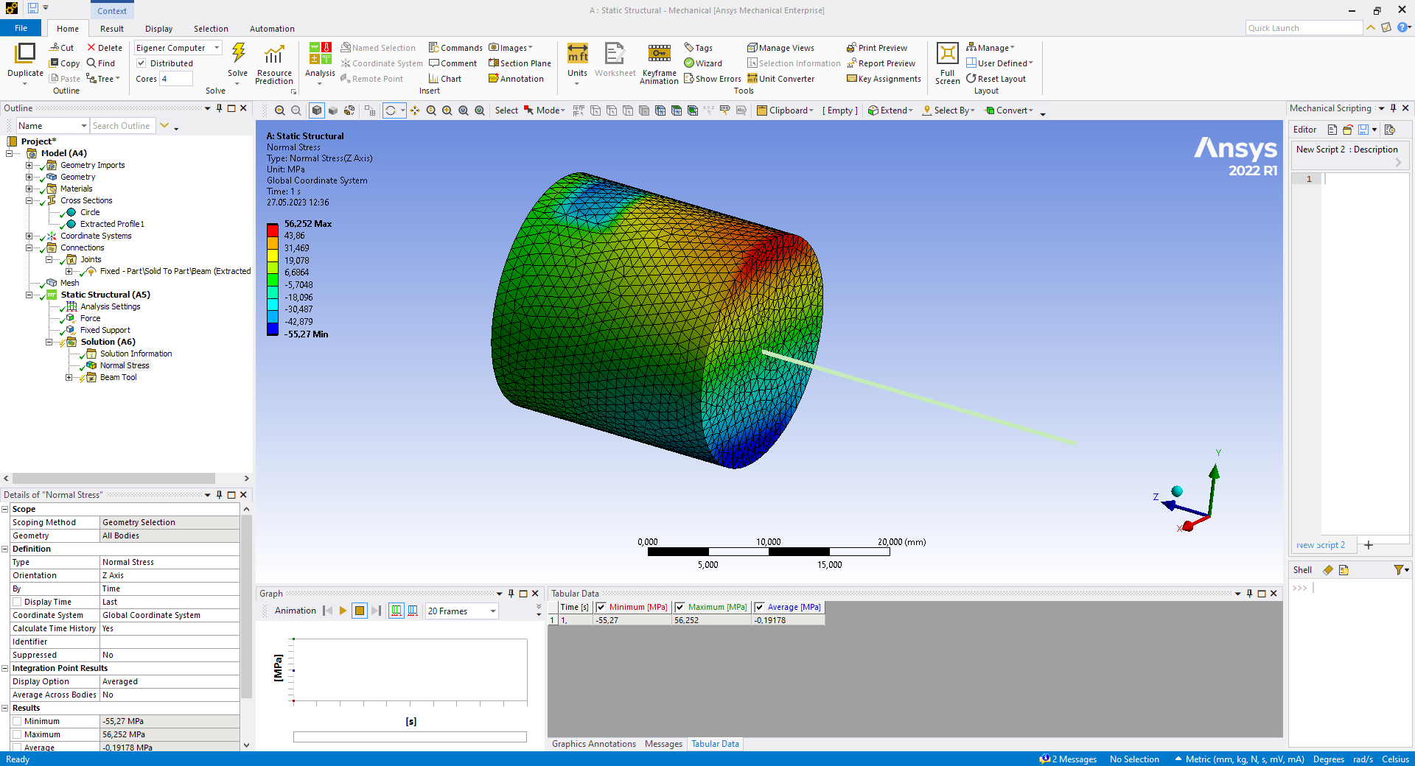Click the Find tool
Image resolution: width=1415 pixels, height=766 pixels.
tap(101, 63)
